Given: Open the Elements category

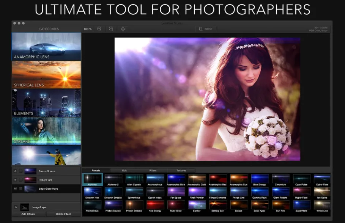Looking at the screenshot, I should 46,103.
